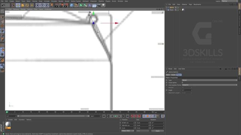Image resolution: width=241 pixels, height=135 pixels.
Task: Activate the Move tool
Action: pos(18,5)
